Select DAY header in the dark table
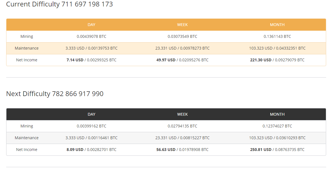The image size is (334, 177). (91, 114)
